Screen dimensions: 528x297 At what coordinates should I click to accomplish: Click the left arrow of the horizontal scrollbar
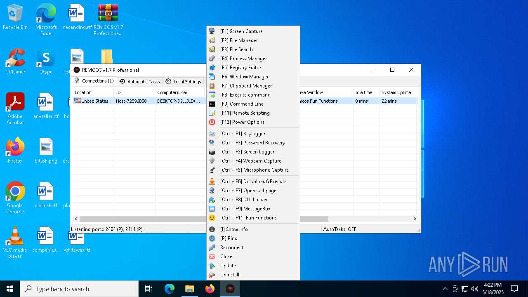click(x=76, y=219)
